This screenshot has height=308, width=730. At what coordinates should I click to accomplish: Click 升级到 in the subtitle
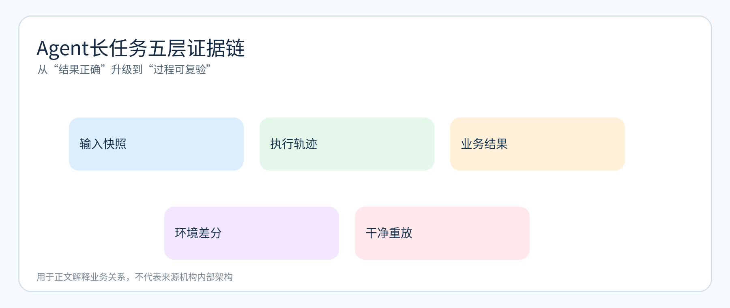click(127, 70)
